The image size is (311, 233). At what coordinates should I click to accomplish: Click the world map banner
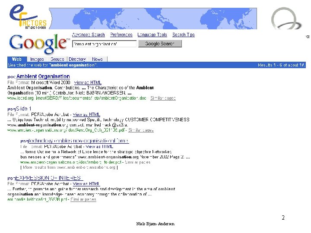(153, 19)
